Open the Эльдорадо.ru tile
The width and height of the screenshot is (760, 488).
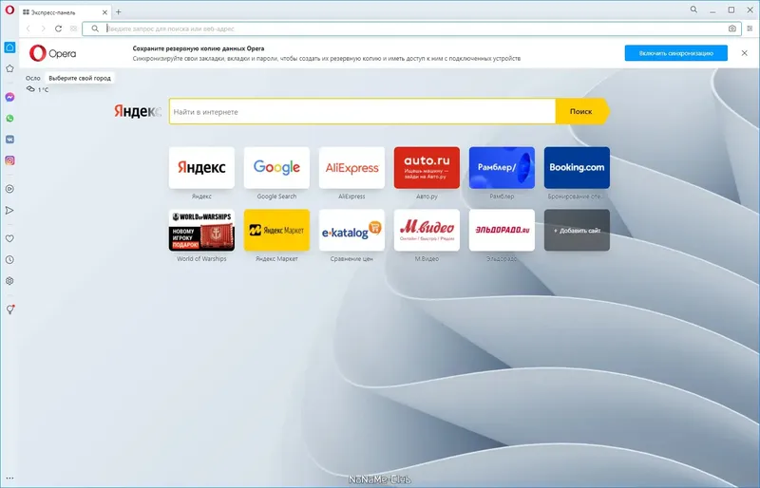pyautogui.click(x=503, y=230)
